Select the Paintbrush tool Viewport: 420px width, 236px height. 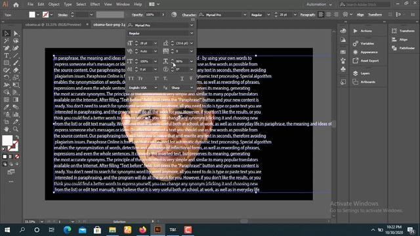[16, 63]
